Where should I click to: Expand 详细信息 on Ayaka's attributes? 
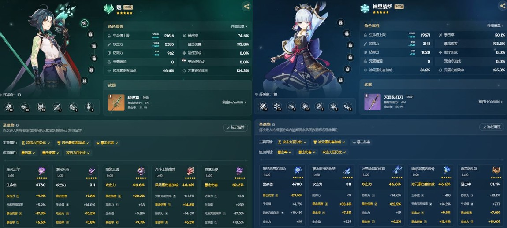click(x=496, y=26)
